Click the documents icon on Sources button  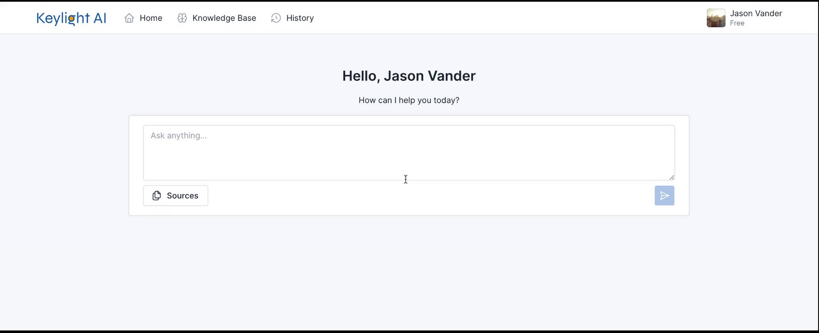157,196
